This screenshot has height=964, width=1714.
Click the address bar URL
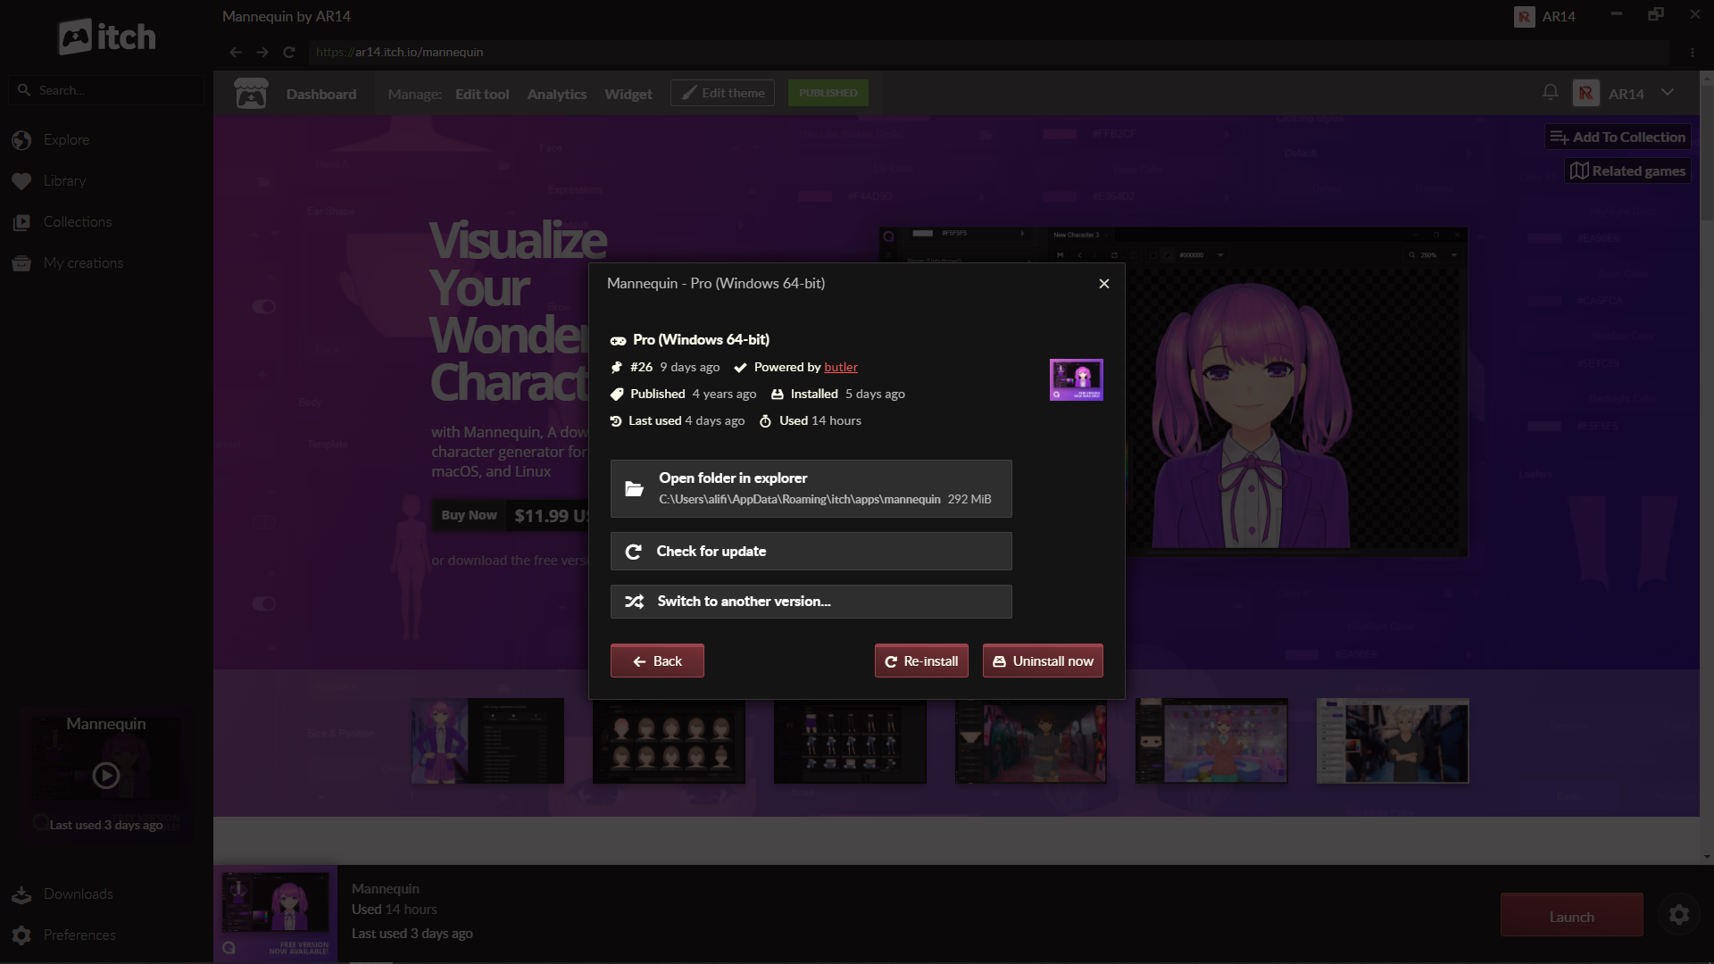point(399,52)
